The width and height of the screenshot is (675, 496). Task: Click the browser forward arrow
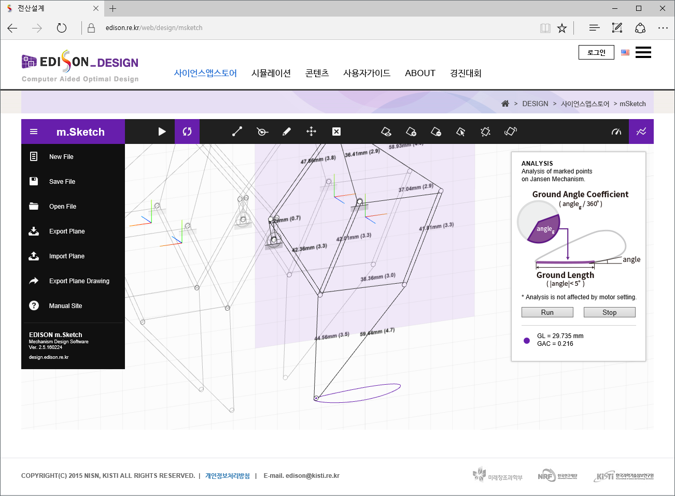pos(37,28)
